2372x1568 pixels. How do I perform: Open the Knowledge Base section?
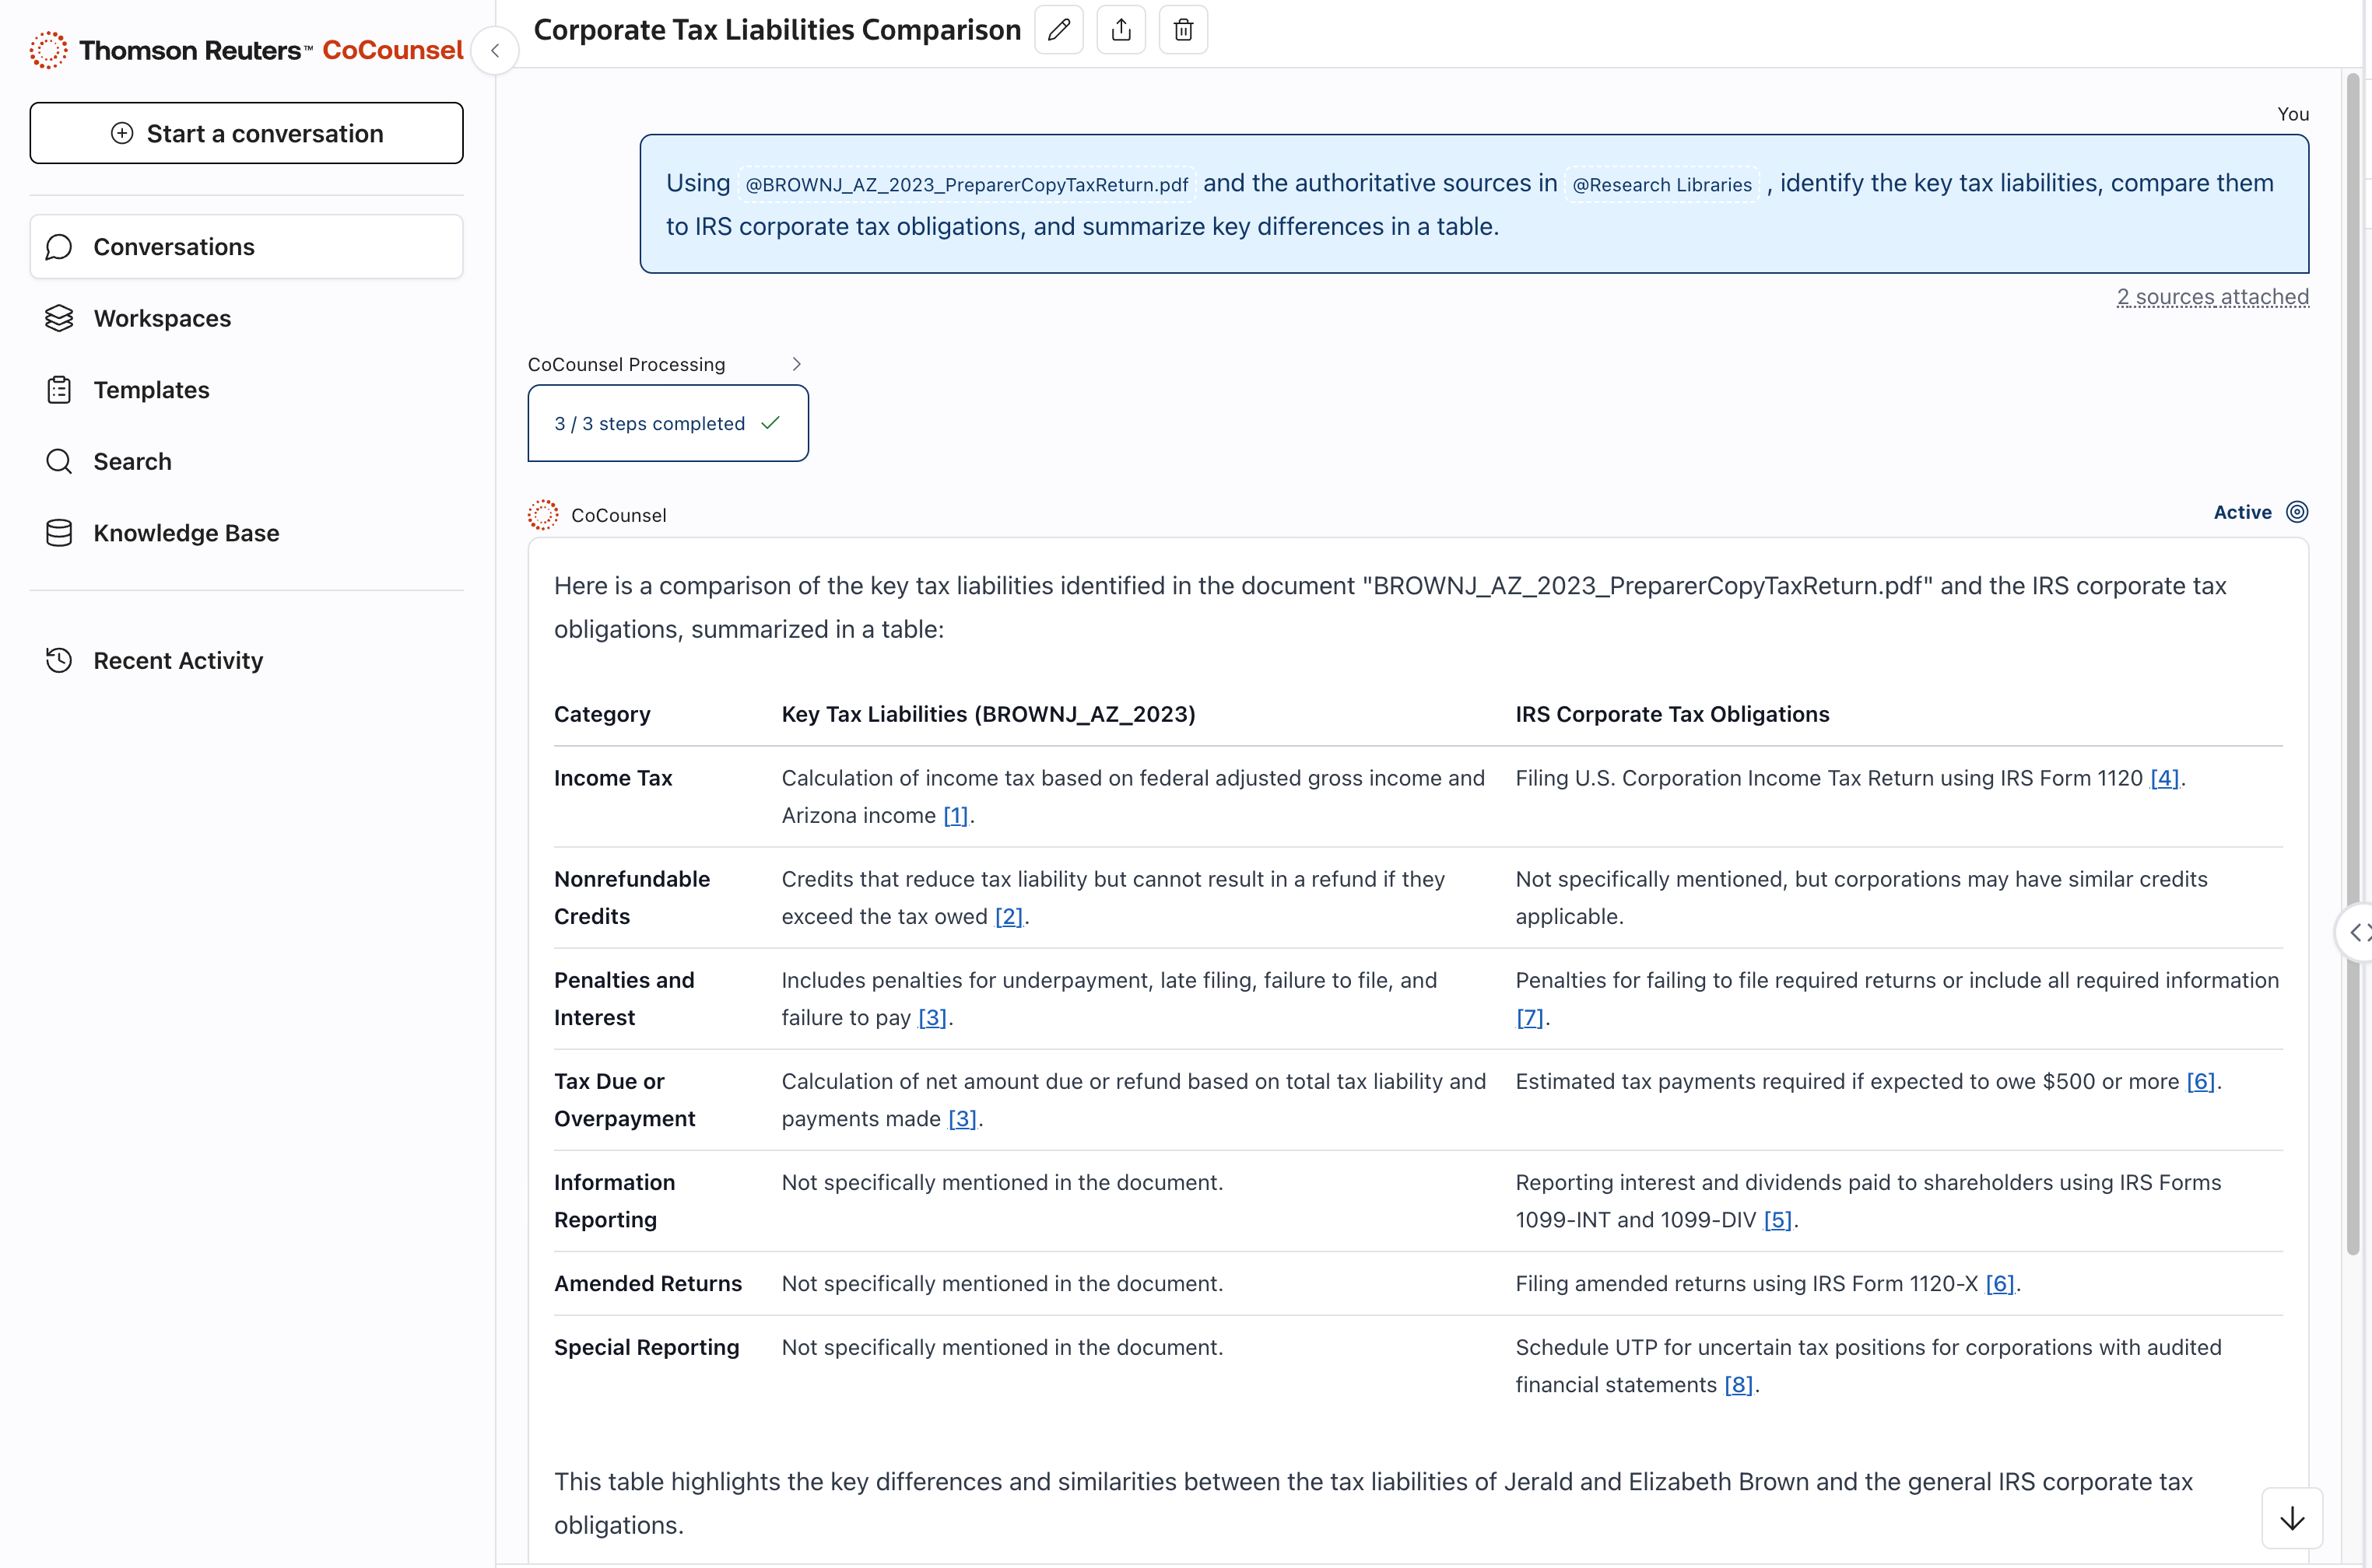186,533
